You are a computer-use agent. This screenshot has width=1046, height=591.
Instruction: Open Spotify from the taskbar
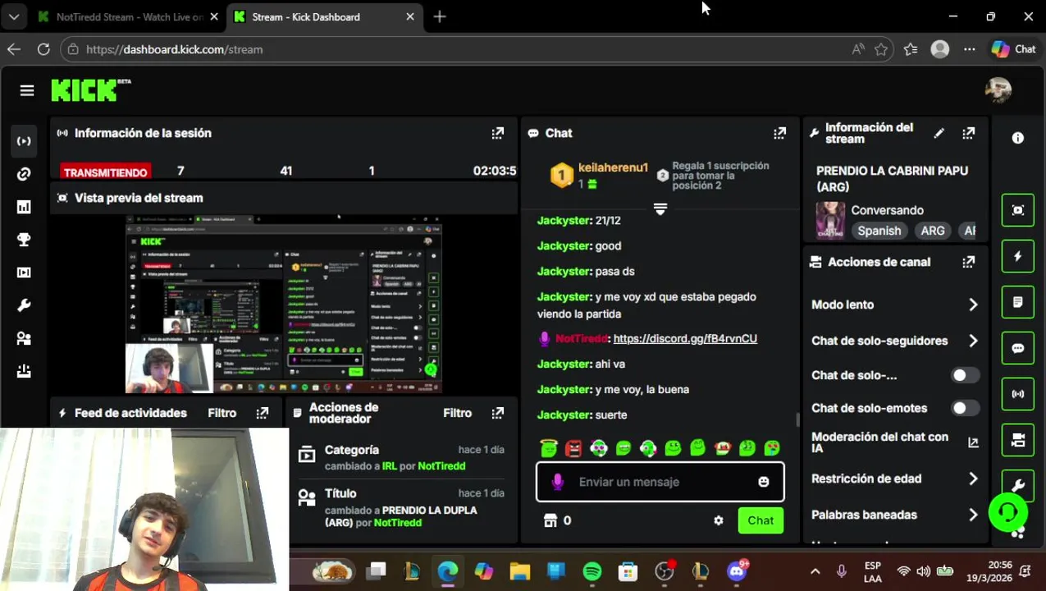coord(592,571)
